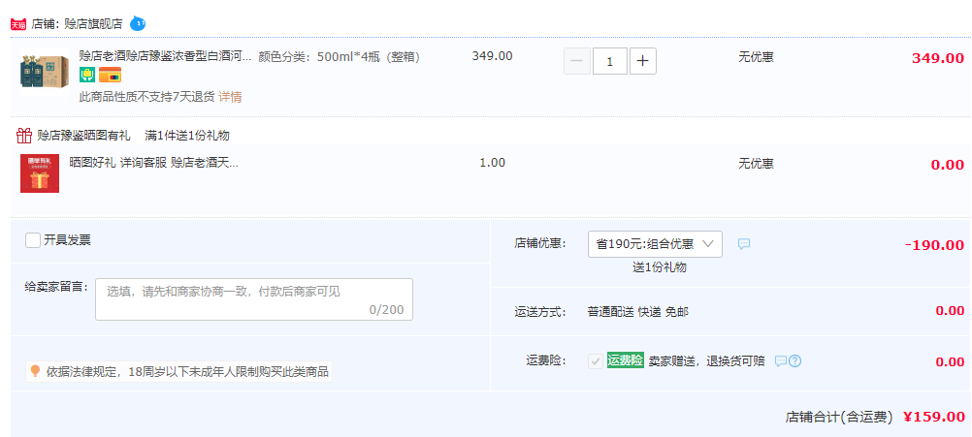972x437 pixels.
Task: Click the 0/200 character counter
Action: click(386, 309)
